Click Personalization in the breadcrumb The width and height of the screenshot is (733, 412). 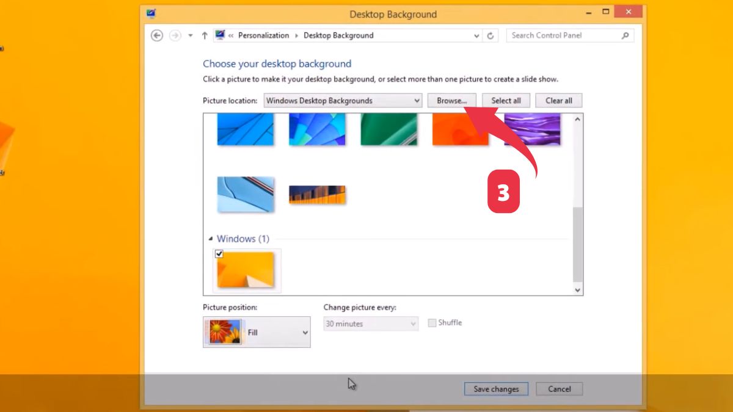click(x=264, y=35)
